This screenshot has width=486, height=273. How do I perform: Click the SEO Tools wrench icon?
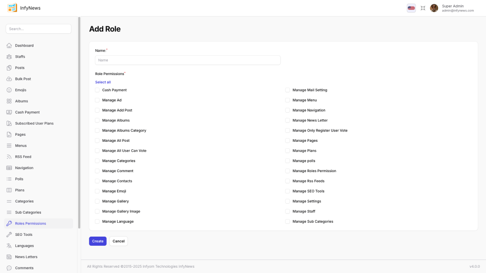(x=9, y=235)
